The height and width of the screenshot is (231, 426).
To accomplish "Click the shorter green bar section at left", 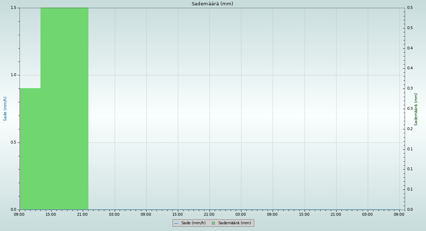I will coord(30,149).
